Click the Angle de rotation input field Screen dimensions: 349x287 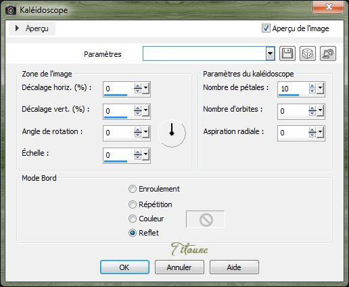[x=118, y=133]
